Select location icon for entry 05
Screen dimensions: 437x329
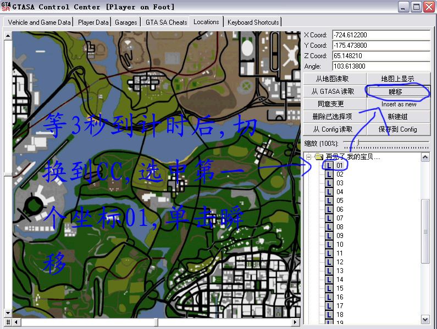pos(329,201)
